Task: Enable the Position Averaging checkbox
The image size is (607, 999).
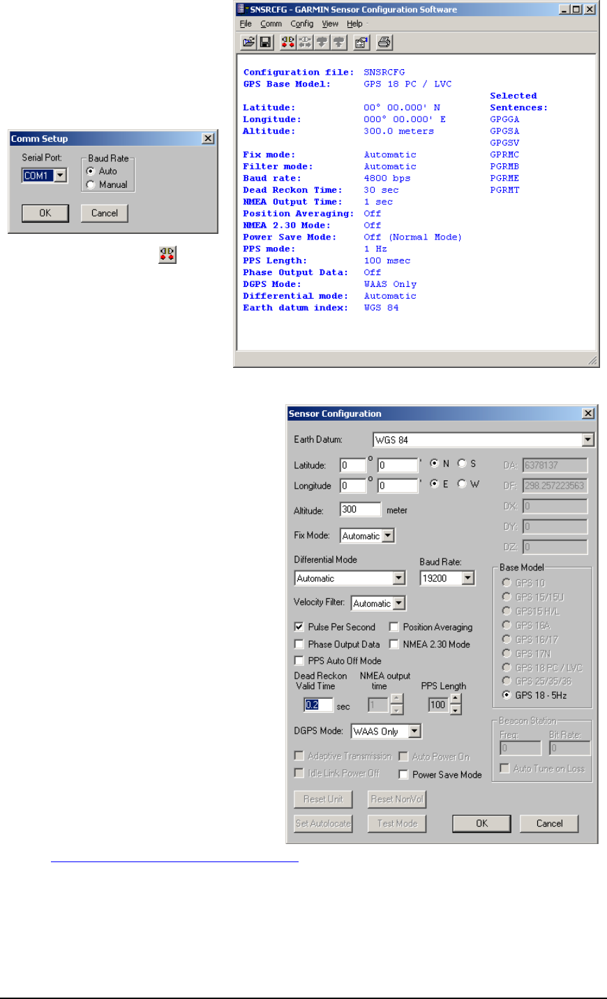Action: pos(394,627)
